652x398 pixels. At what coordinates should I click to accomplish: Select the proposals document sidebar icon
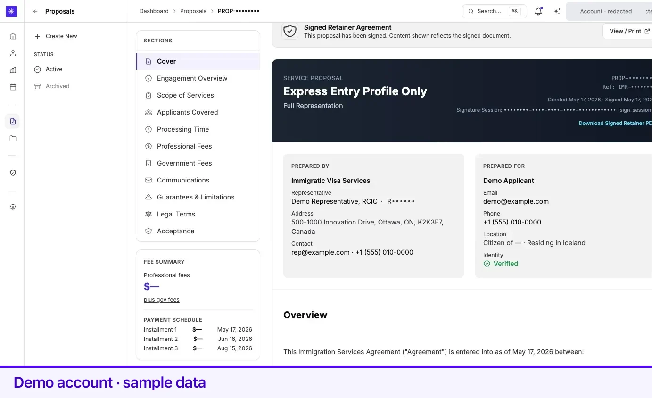(13, 121)
